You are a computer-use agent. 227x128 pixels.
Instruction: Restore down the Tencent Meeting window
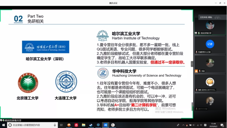tap(220, 3)
